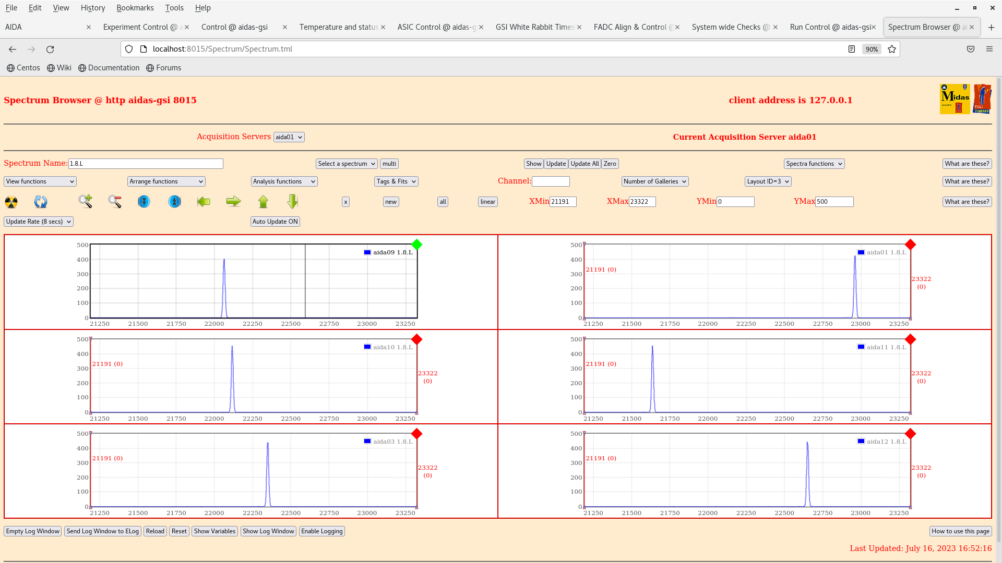Viewport: 1002px width, 563px height.
Task: Click the Send Log Window to ELog button
Action: [x=102, y=531]
